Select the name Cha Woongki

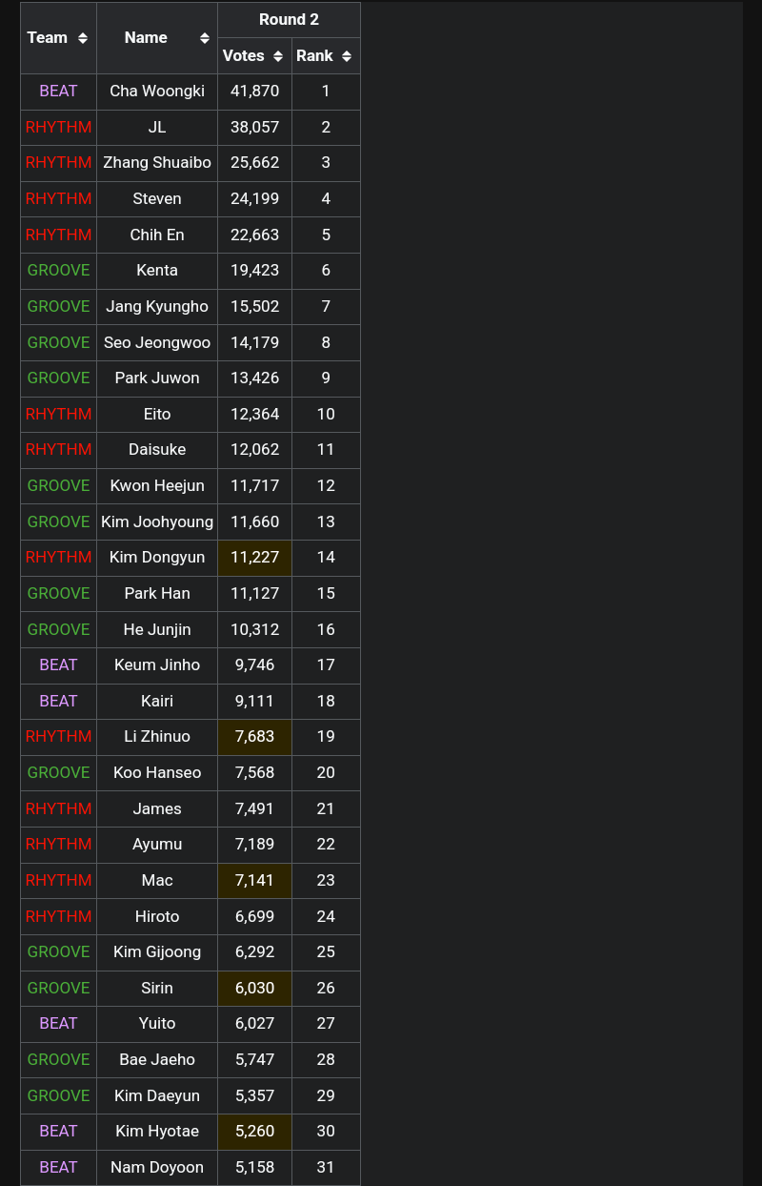(157, 92)
